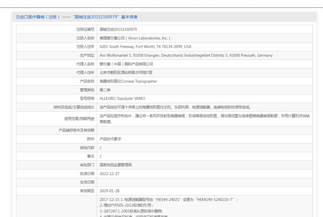
Task: Click the label 管理类别
Action: click(87, 90)
